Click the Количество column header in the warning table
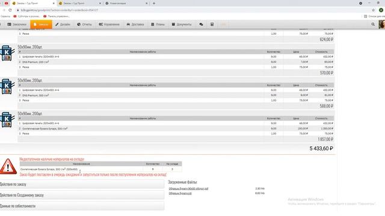385x216 pixels. (x=152, y=164)
